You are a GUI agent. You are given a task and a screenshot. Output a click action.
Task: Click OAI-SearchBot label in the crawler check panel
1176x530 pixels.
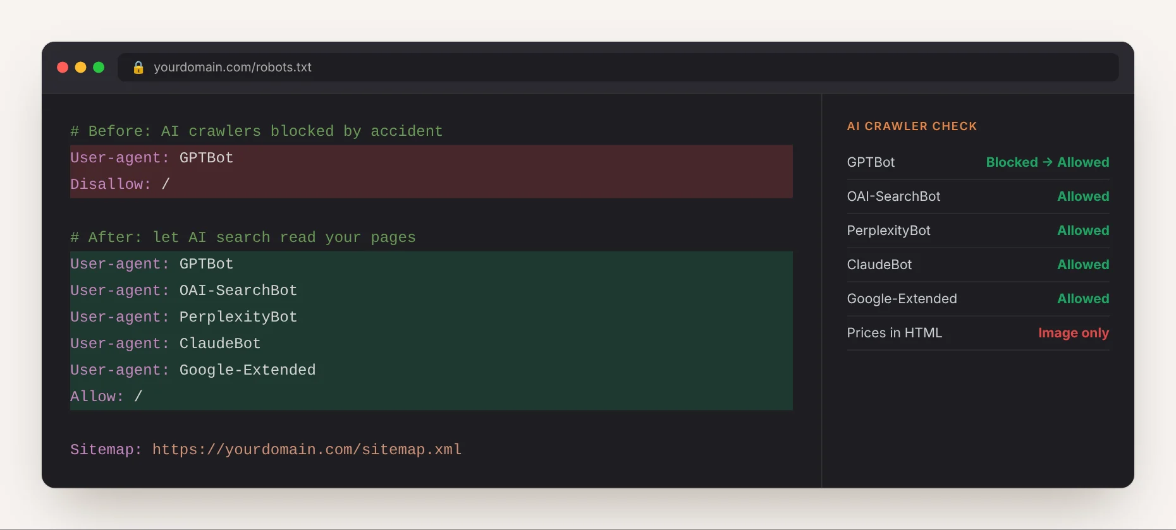tap(893, 196)
